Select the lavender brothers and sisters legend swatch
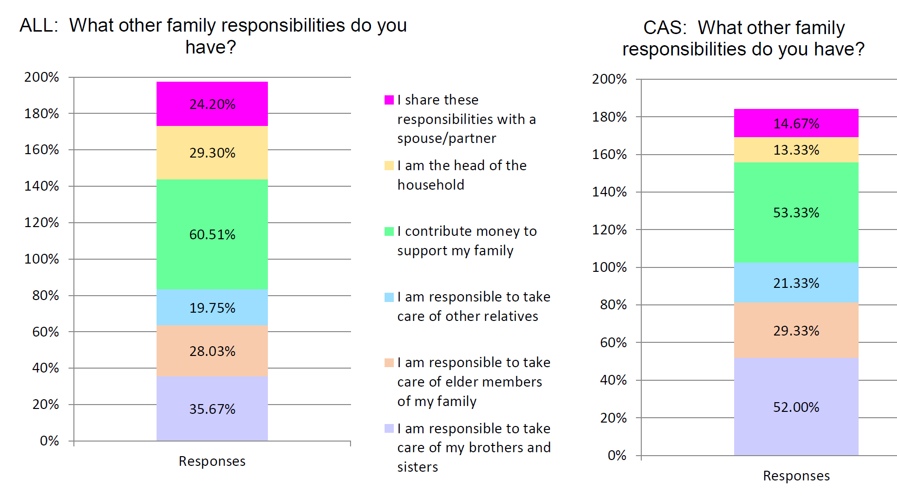897x496 pixels. click(x=389, y=428)
